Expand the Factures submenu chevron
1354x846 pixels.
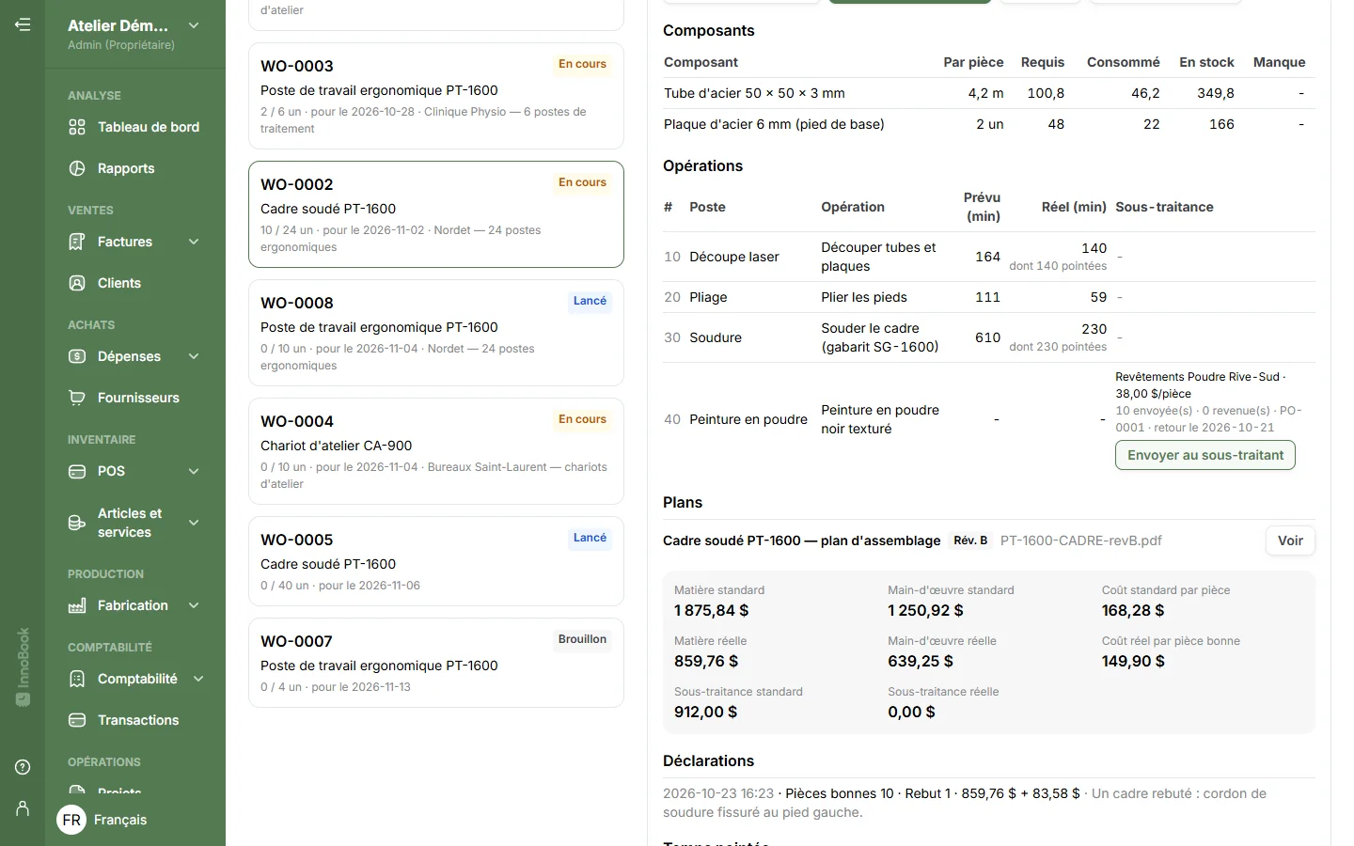(194, 242)
